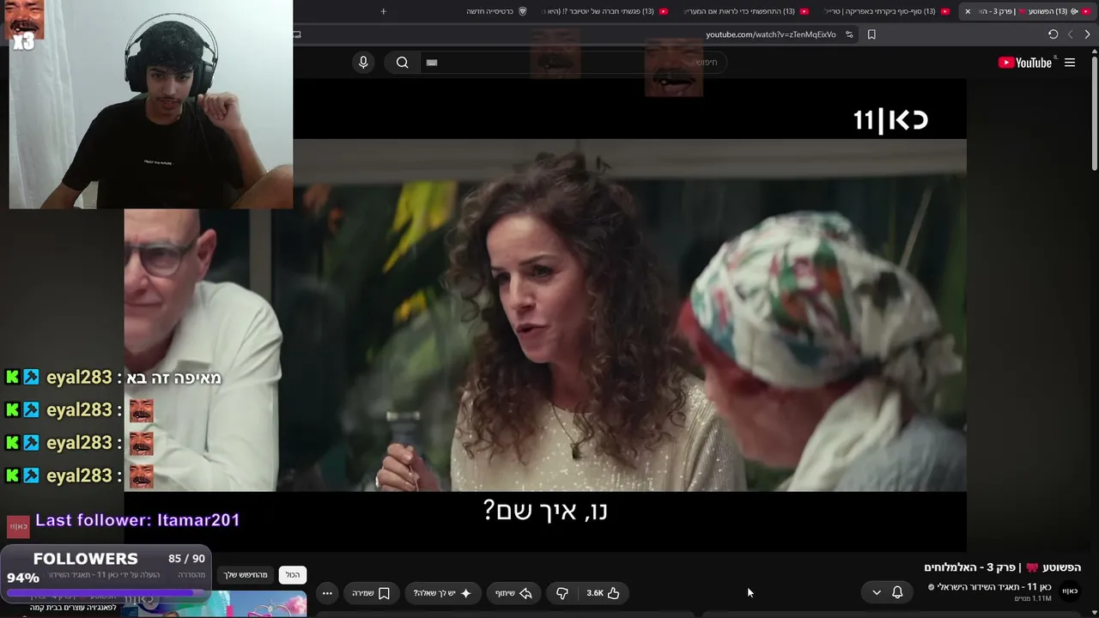Click the streamer webcam overlay

pyautogui.click(x=151, y=105)
